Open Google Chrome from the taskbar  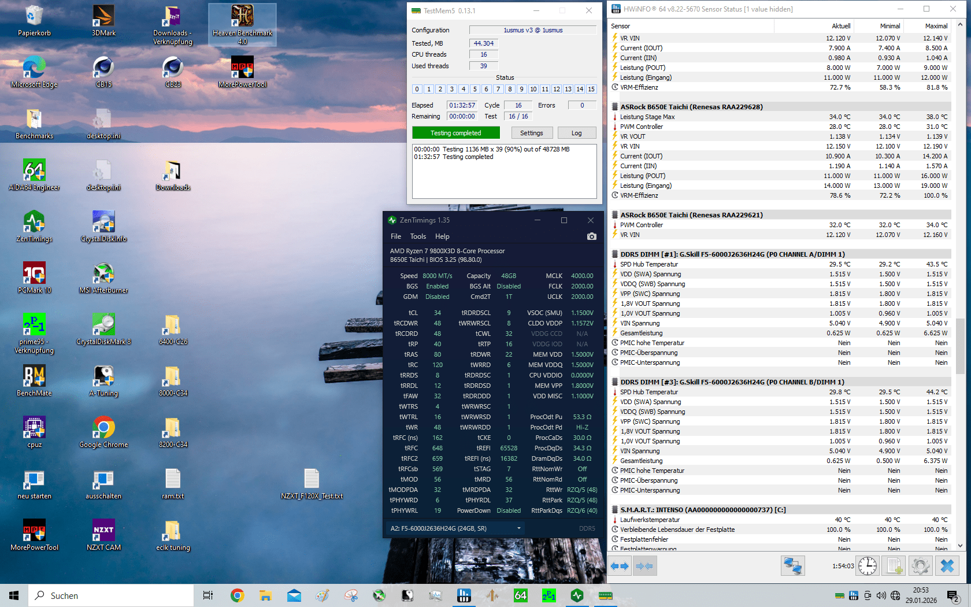click(x=237, y=595)
